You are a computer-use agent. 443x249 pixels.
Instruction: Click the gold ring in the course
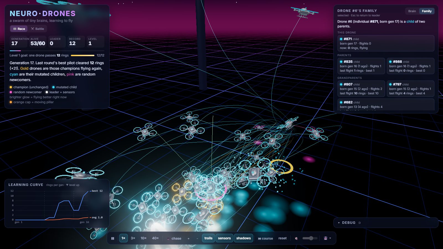(x=281, y=167)
